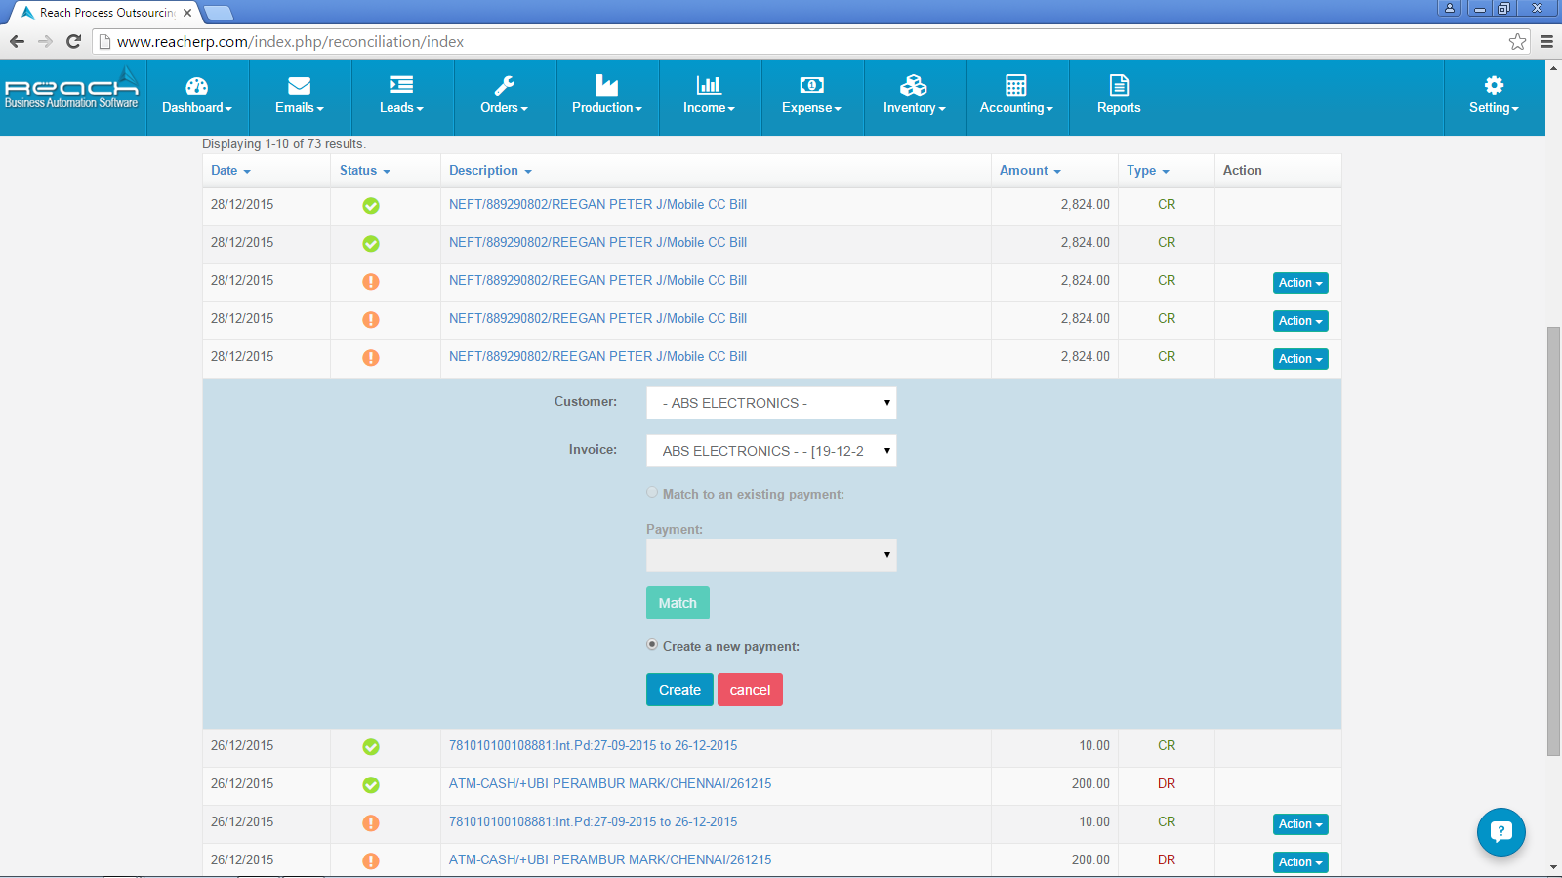The image size is (1562, 878).
Task: Sort table by Description column
Action: pos(490,170)
